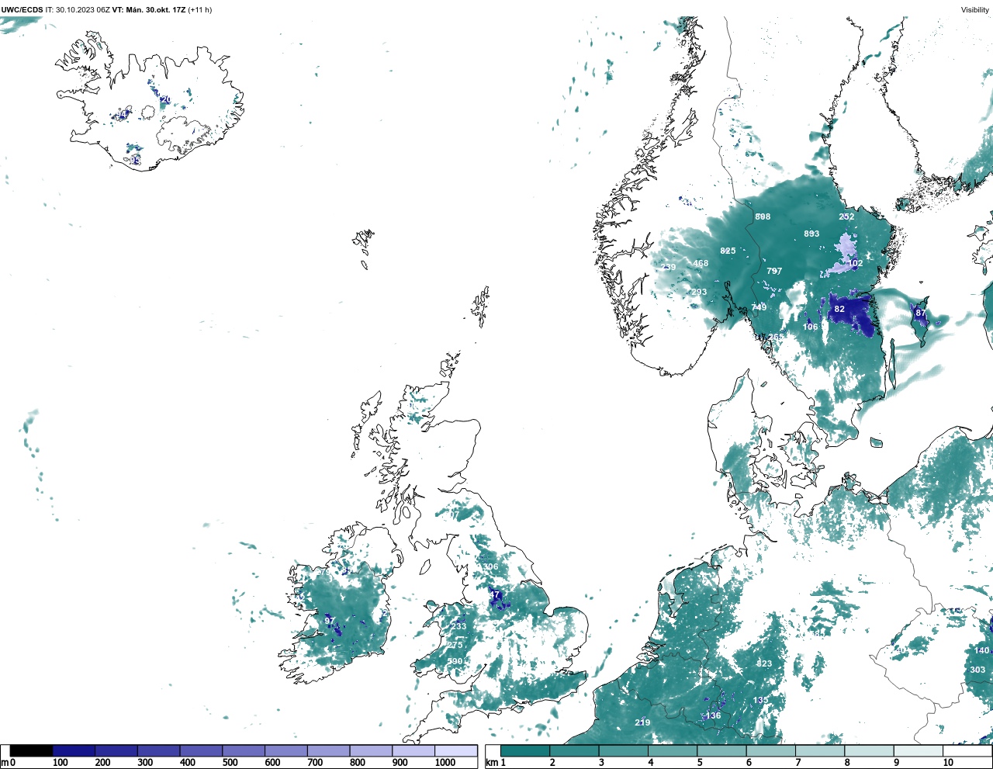Click the 'Visibility' title label
993x769 pixels.
(x=975, y=10)
